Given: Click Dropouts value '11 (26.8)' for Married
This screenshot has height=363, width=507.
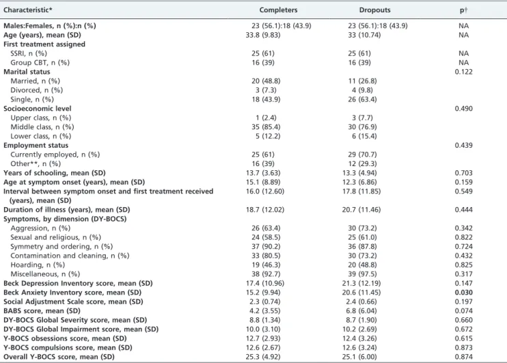Looking at the screenshot, I should [x=362, y=81].
